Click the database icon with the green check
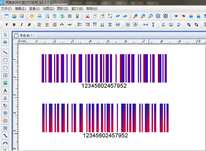This screenshot has width=206, height=151. coord(62,16)
